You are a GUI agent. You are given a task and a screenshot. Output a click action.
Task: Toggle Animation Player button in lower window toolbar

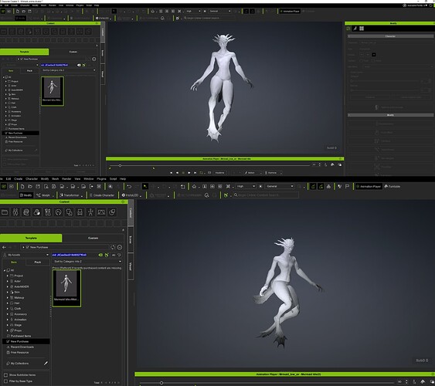[369, 187]
